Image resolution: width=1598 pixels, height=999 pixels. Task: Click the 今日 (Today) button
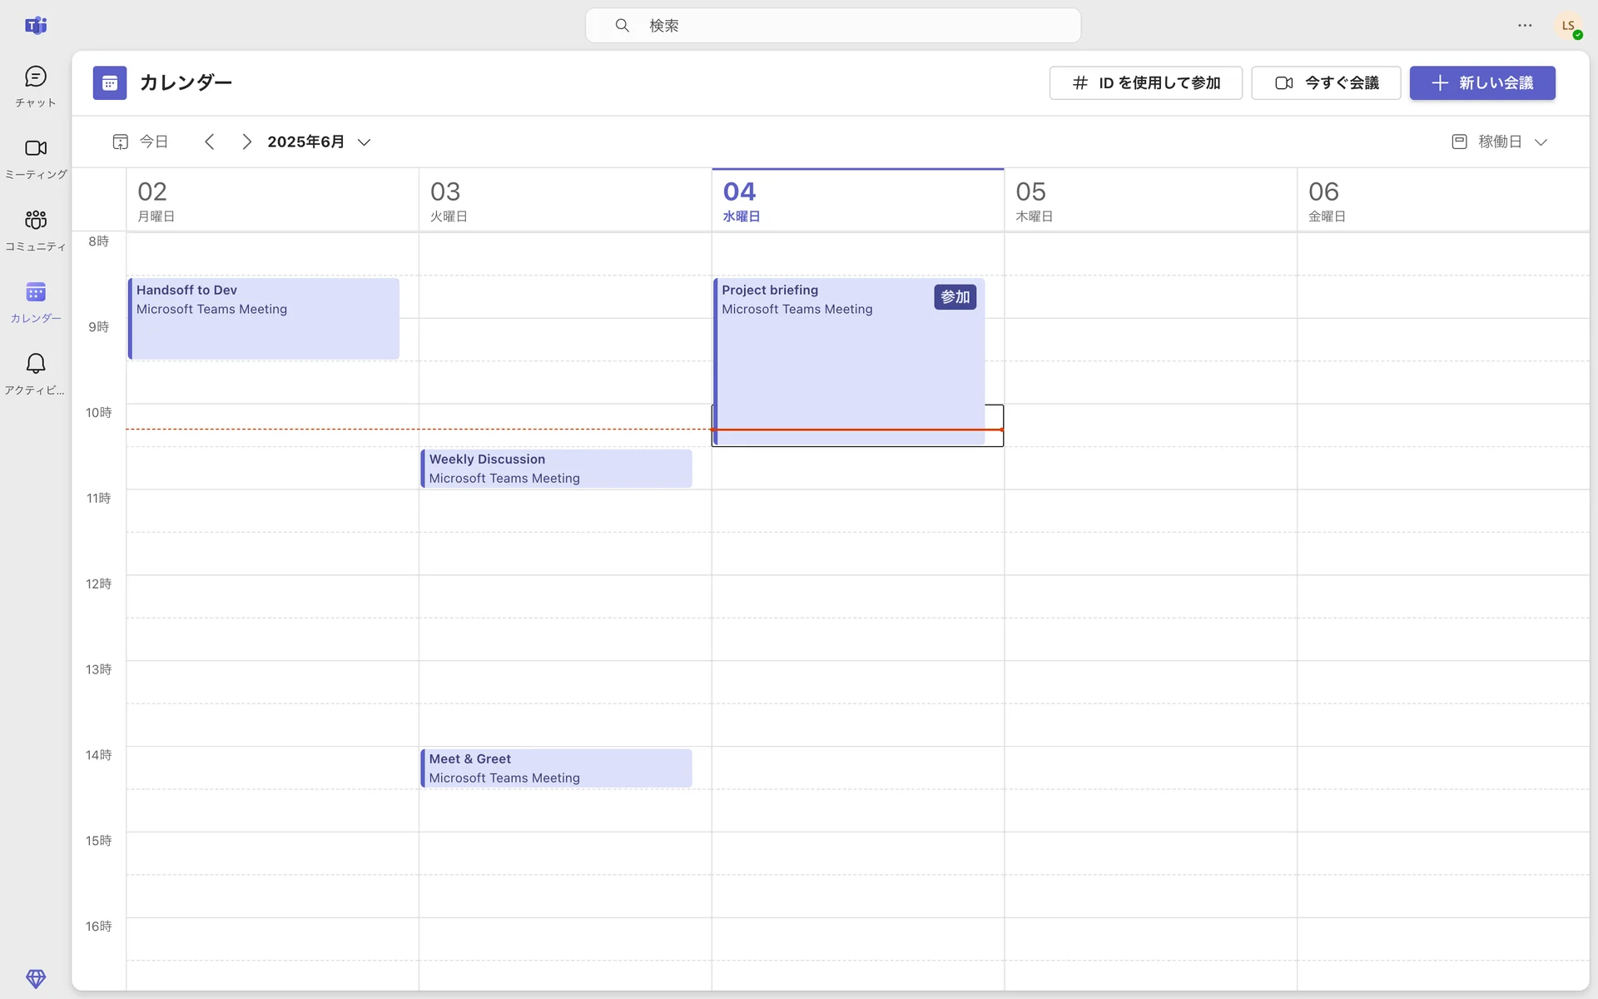141,142
